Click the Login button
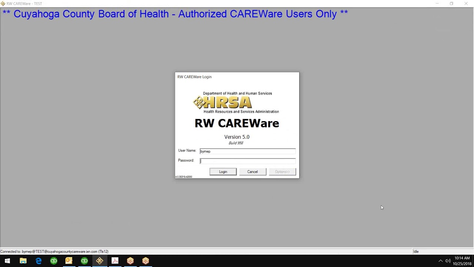This screenshot has height=267, width=474. (223, 172)
